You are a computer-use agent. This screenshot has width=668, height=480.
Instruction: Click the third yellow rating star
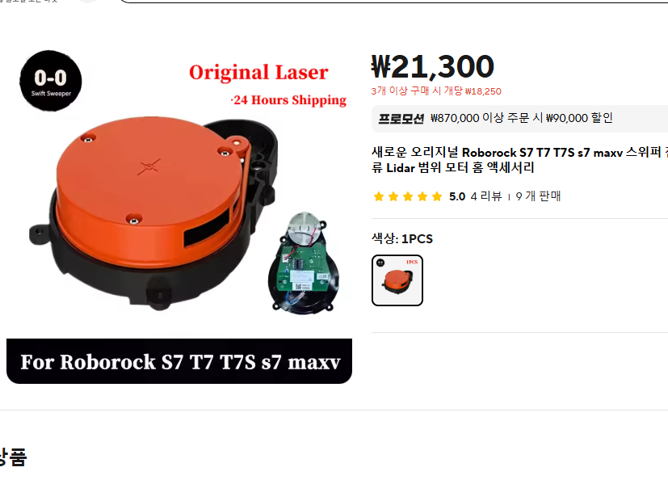tap(408, 196)
